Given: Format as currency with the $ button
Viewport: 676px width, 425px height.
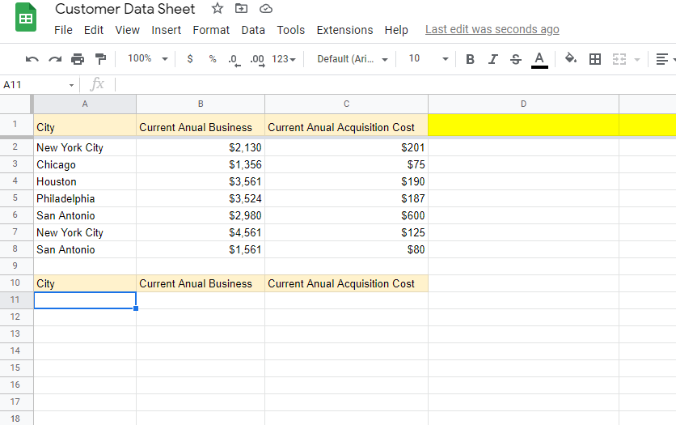Looking at the screenshot, I should click(190, 59).
